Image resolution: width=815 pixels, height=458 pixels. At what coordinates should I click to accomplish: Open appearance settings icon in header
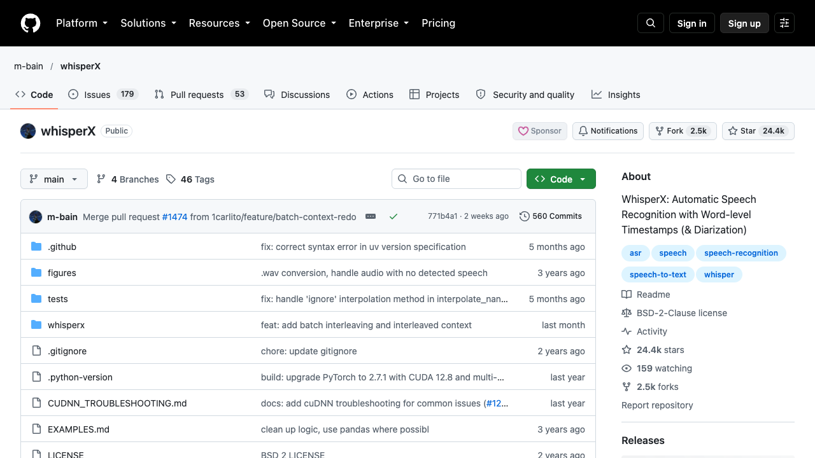(784, 23)
